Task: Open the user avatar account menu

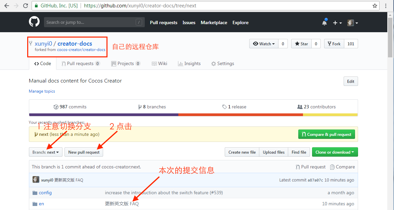Action: 353,23
